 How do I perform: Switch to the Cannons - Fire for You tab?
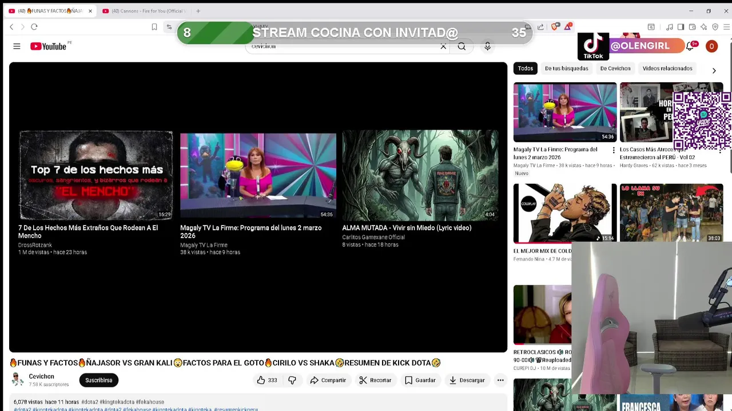pyautogui.click(x=143, y=11)
